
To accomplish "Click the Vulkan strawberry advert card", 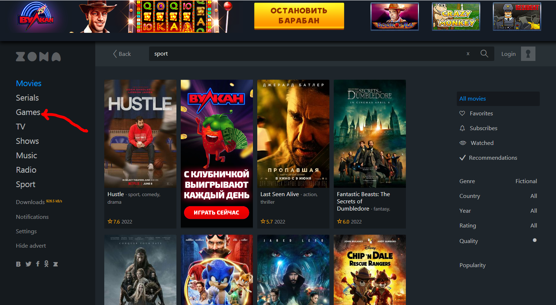I will tap(217, 154).
